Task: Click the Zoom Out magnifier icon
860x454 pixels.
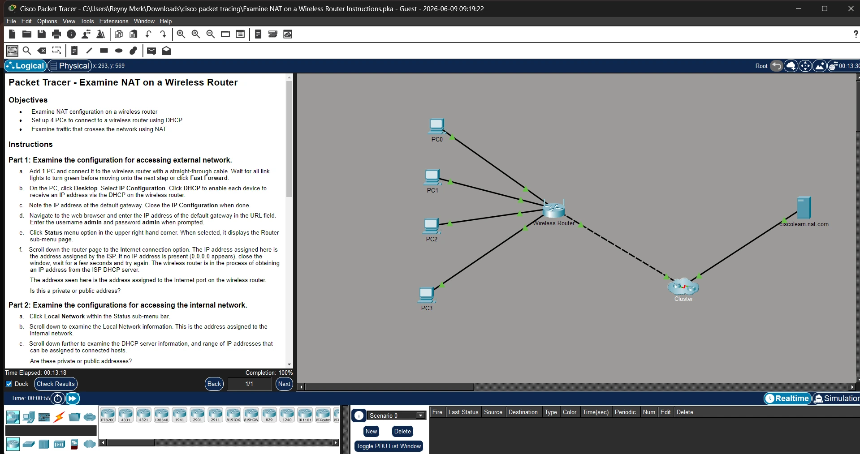Action: pos(211,34)
